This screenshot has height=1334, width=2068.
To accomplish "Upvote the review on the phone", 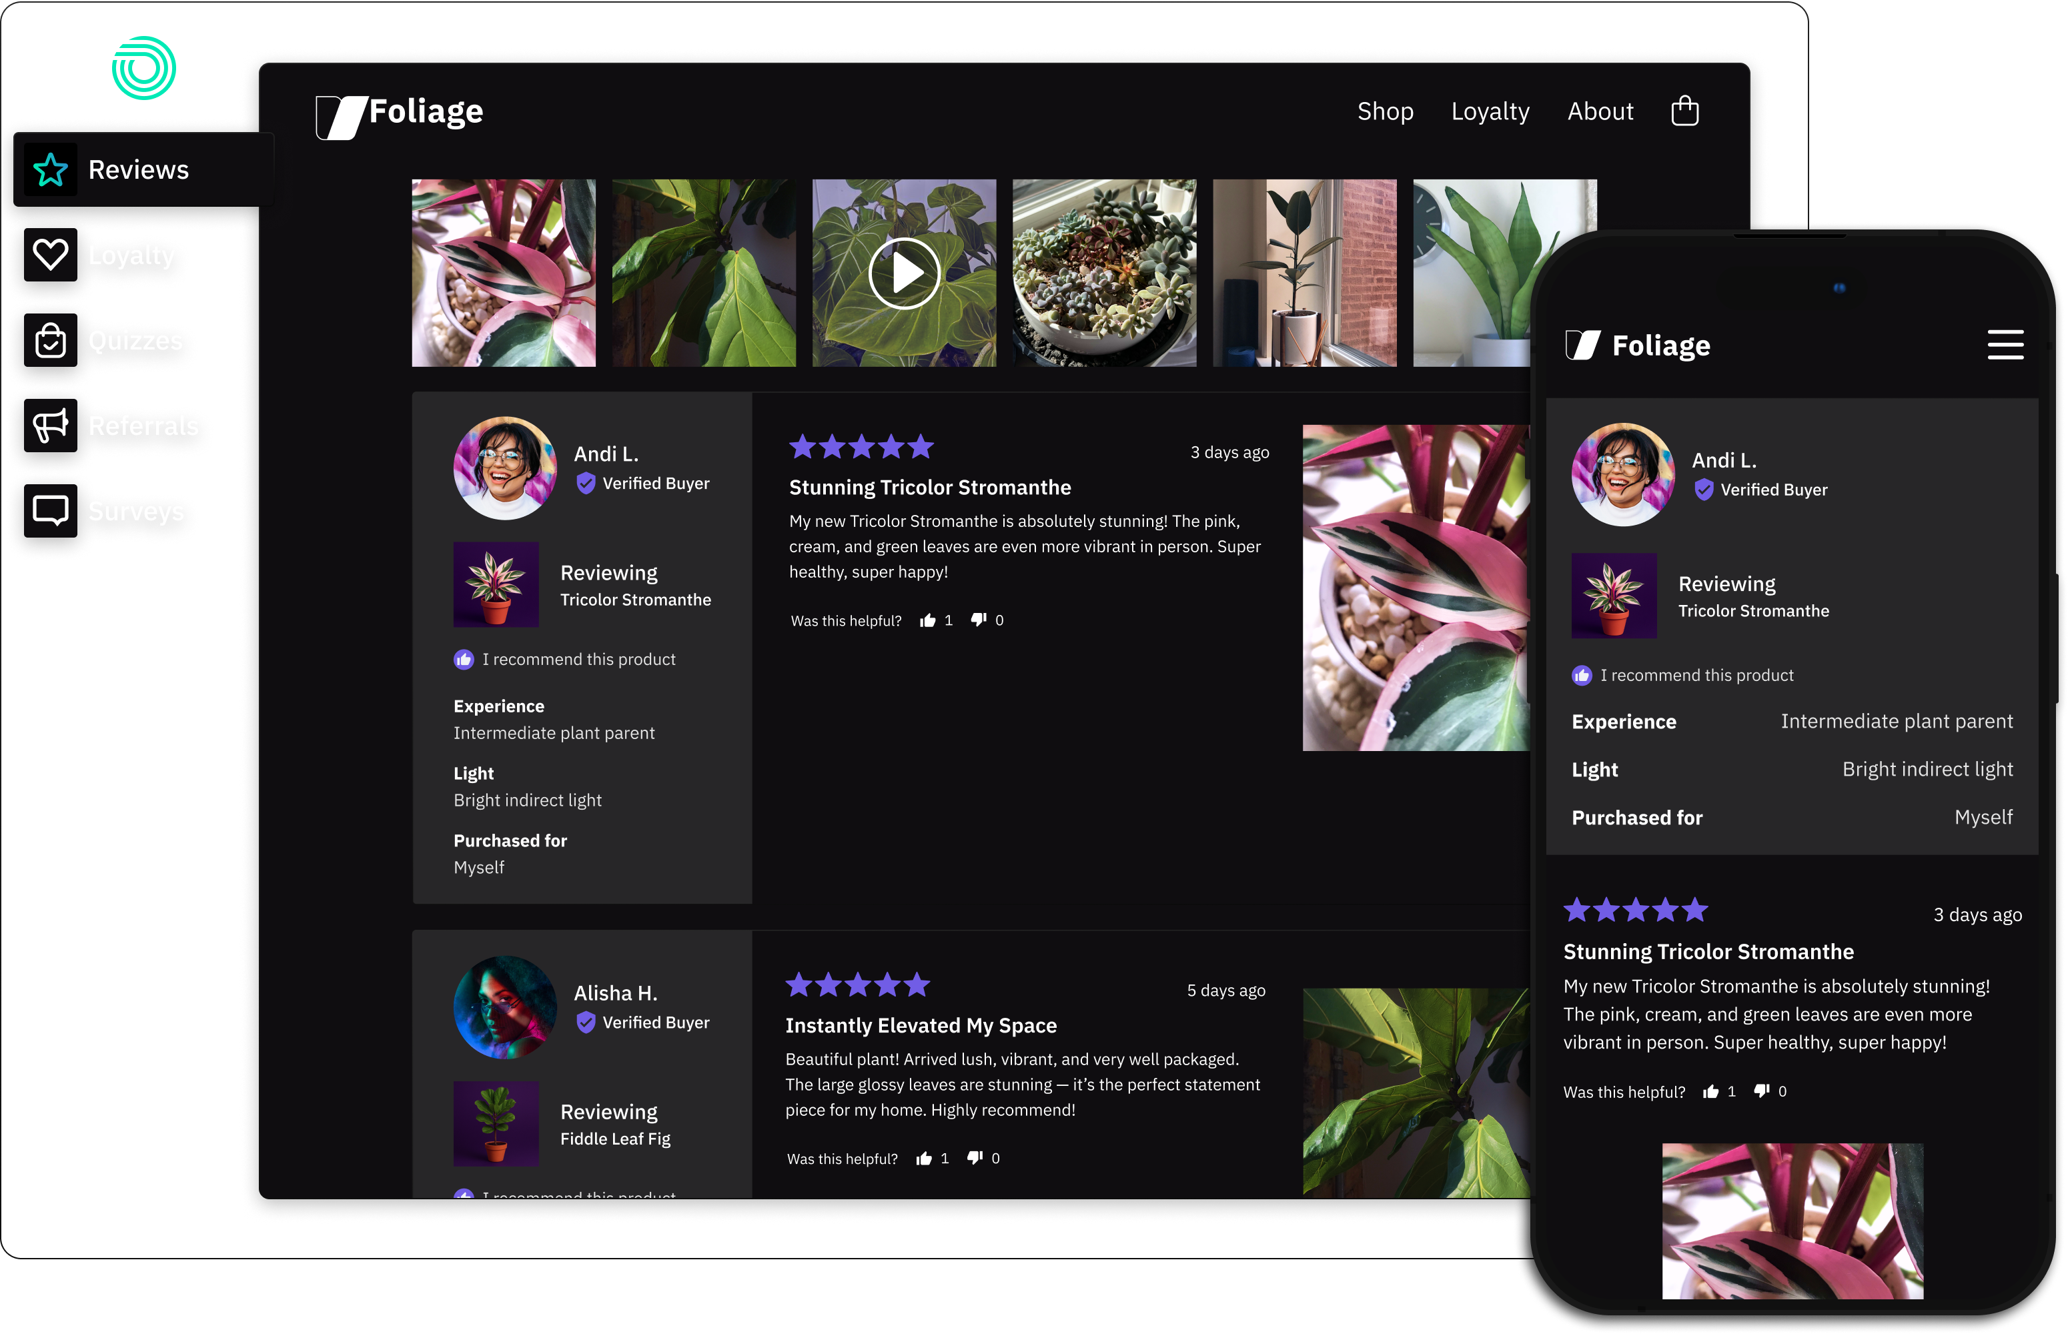I will (x=1710, y=1091).
